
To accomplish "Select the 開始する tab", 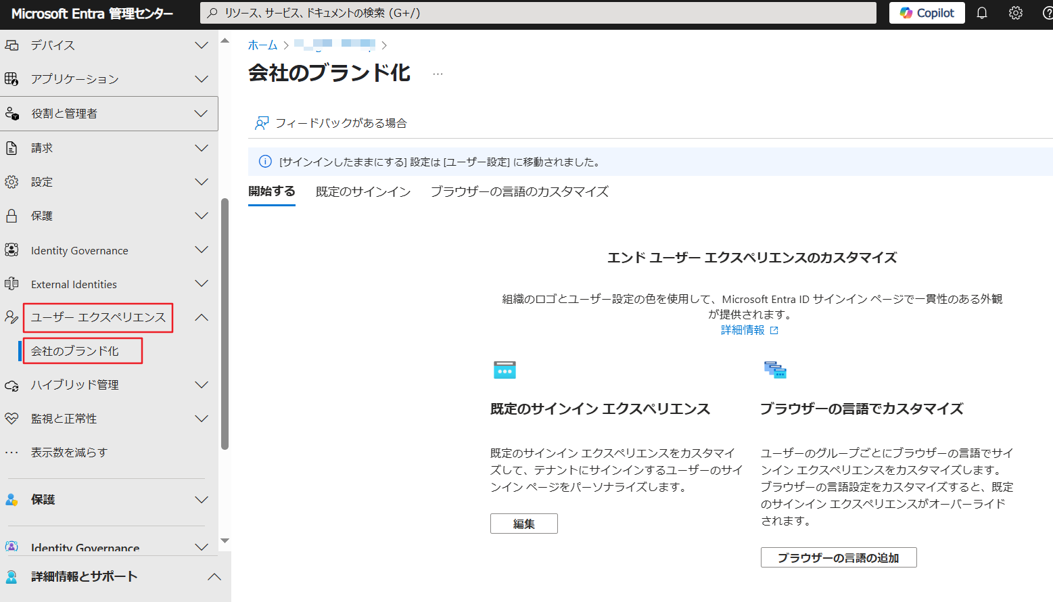I will click(x=272, y=191).
